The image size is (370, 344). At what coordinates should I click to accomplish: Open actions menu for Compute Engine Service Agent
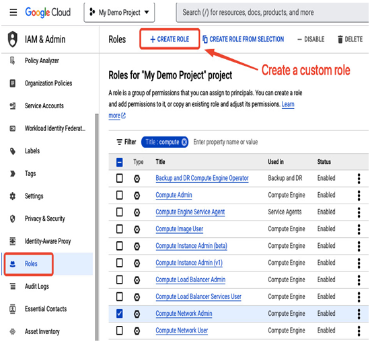pyautogui.click(x=359, y=212)
